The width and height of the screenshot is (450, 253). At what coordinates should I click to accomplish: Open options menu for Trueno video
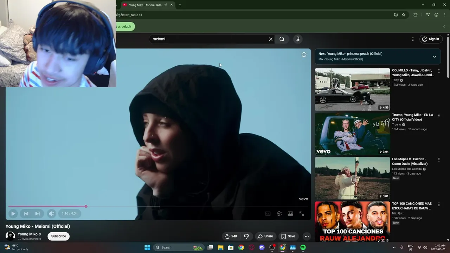point(439,115)
